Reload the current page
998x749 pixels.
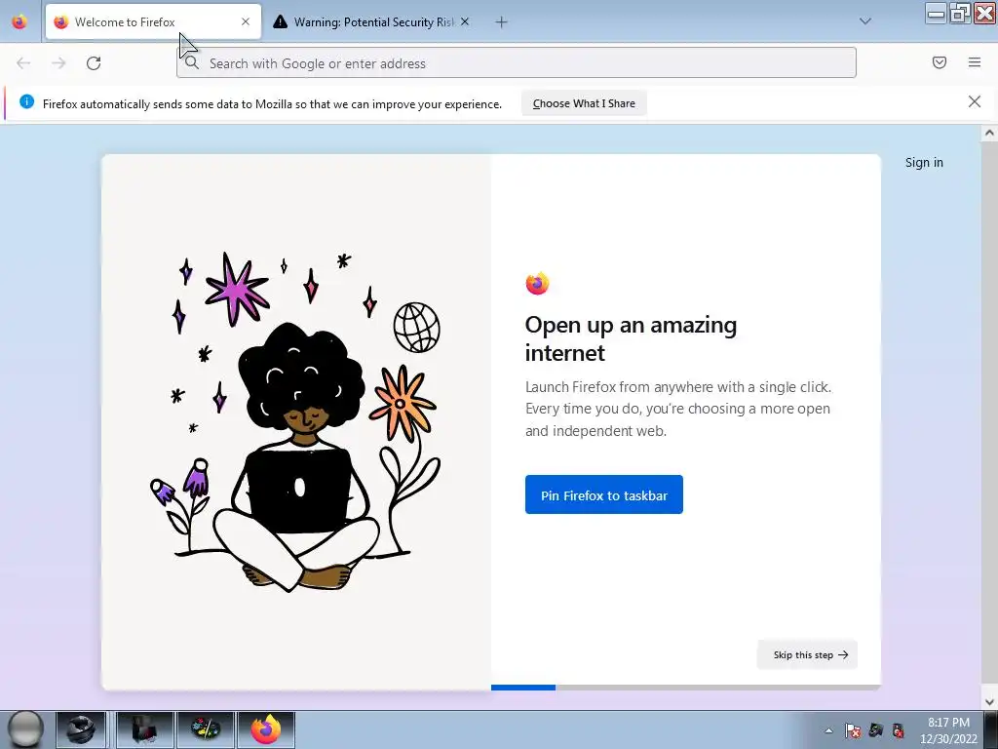tap(94, 63)
